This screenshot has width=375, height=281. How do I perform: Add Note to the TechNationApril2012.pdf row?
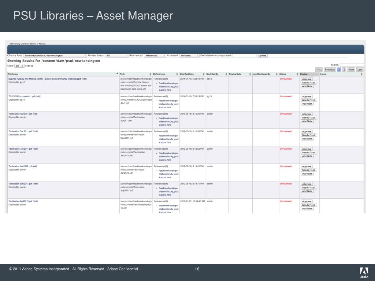(307, 209)
